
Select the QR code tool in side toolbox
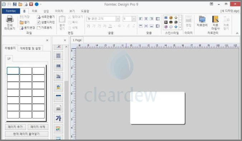[58, 55]
